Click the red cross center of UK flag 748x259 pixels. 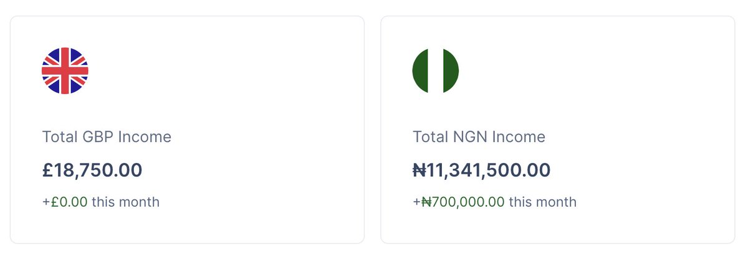pyautogui.click(x=65, y=70)
